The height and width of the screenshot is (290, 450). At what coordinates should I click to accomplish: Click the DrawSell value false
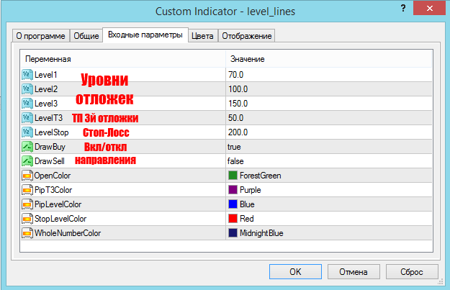pos(235,161)
